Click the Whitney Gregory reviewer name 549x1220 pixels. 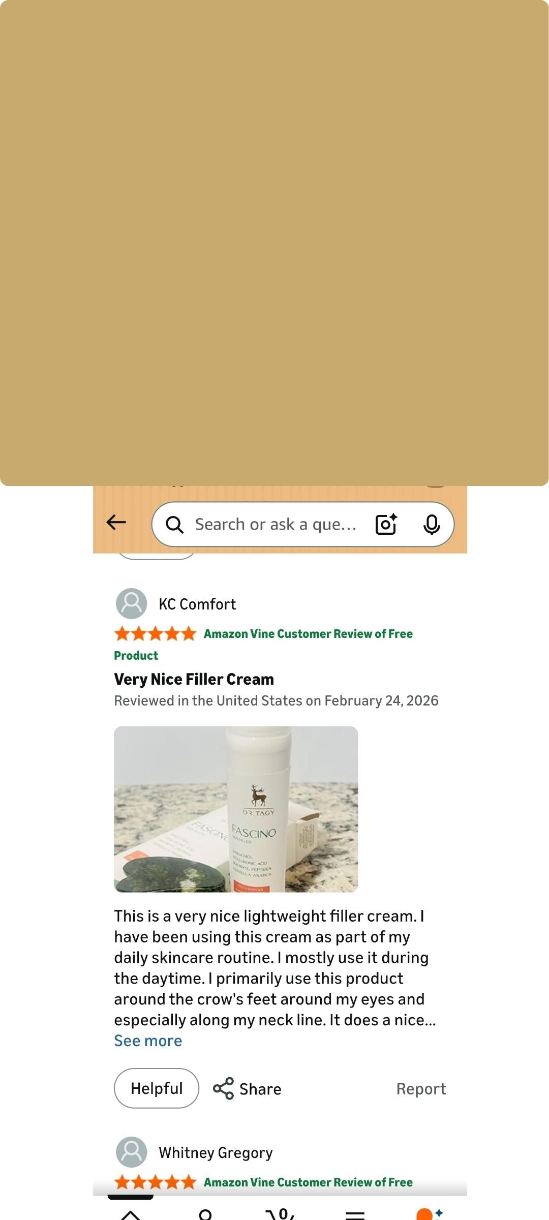pos(216,1152)
